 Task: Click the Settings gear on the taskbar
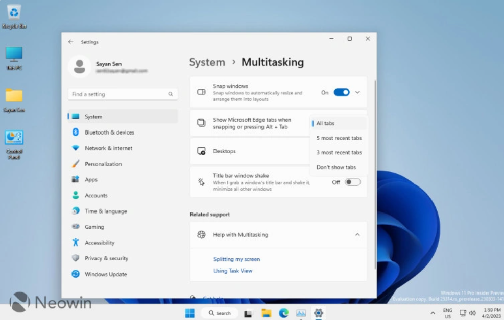coord(318,313)
